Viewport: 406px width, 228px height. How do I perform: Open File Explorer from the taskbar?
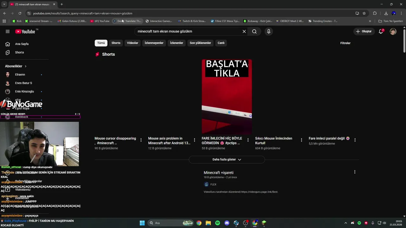pyautogui.click(x=208, y=223)
